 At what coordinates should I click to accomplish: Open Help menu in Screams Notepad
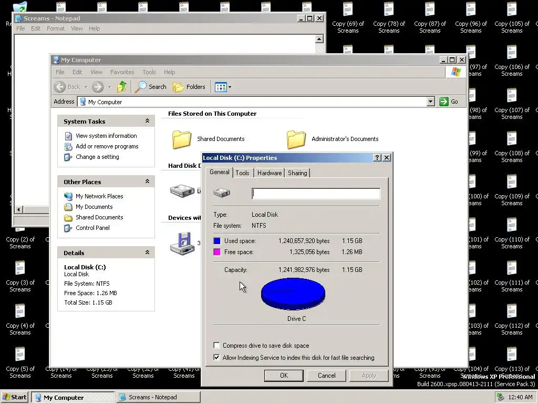(95, 28)
